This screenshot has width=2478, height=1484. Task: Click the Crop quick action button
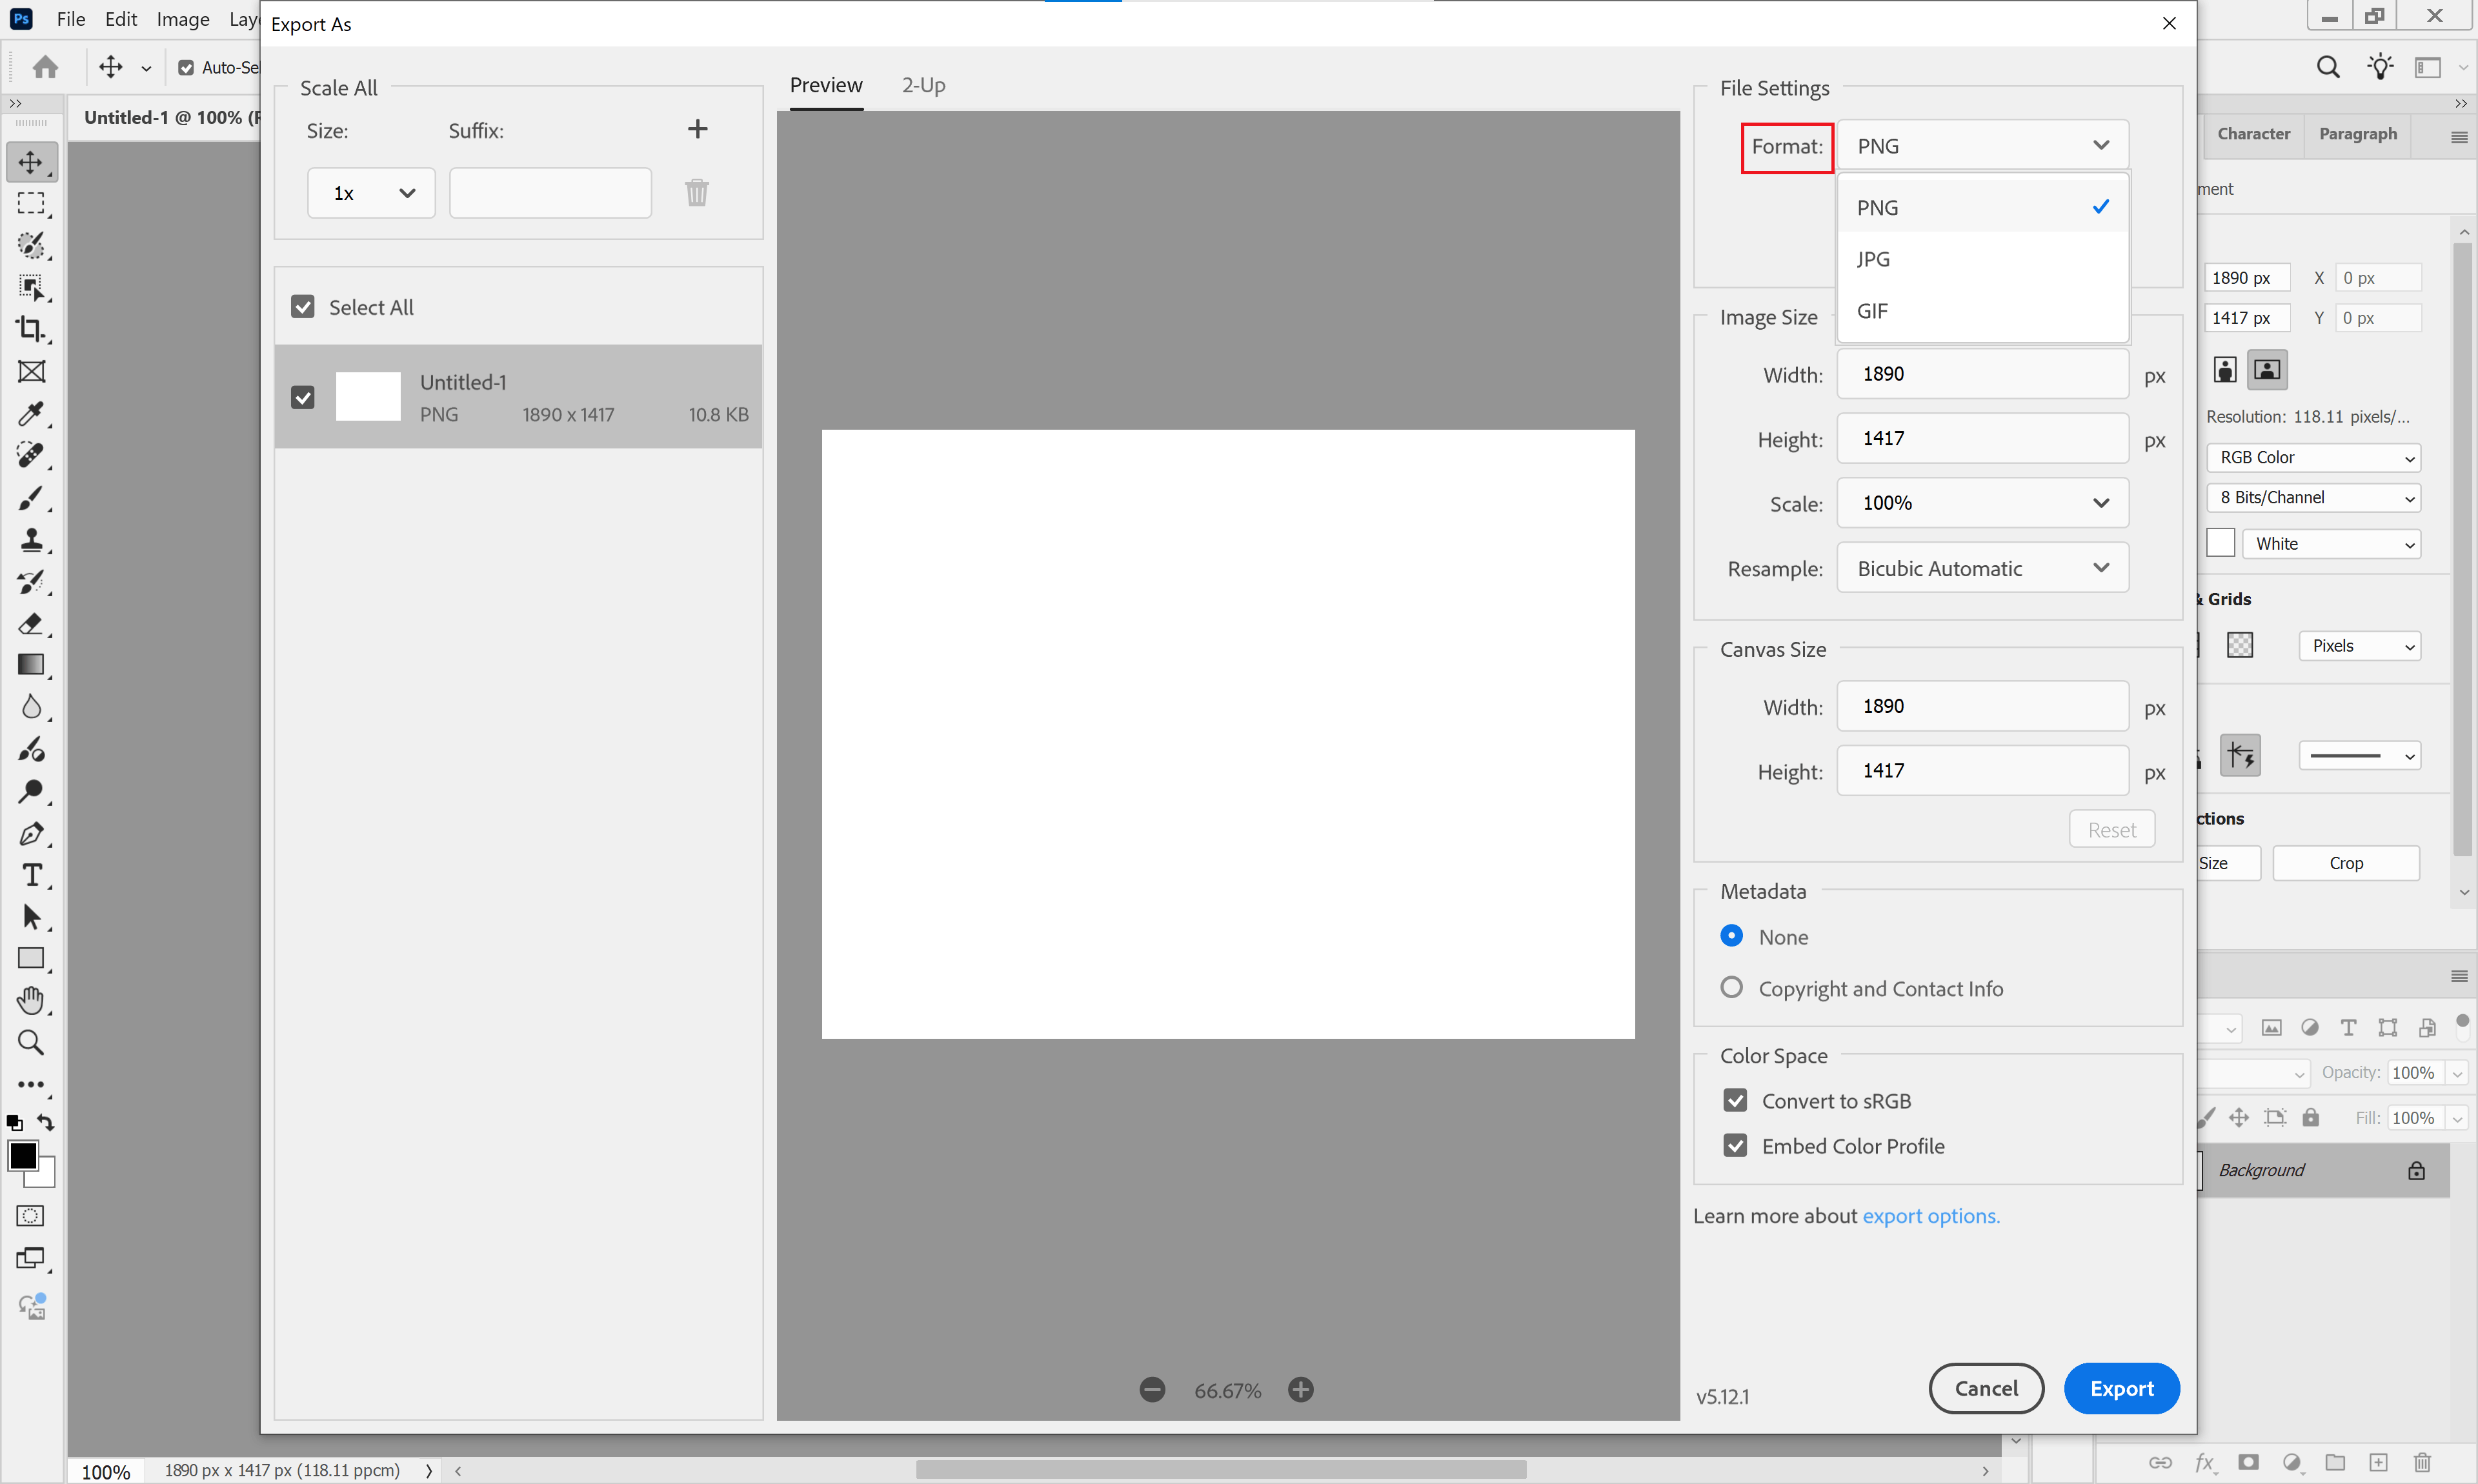[2345, 863]
